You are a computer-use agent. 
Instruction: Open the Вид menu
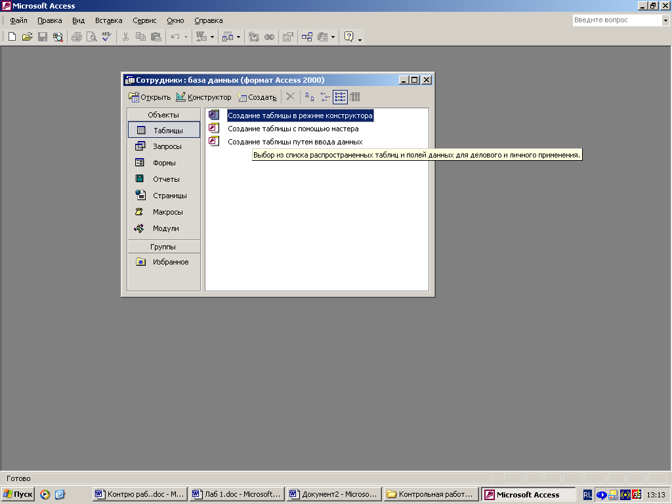coord(79,20)
